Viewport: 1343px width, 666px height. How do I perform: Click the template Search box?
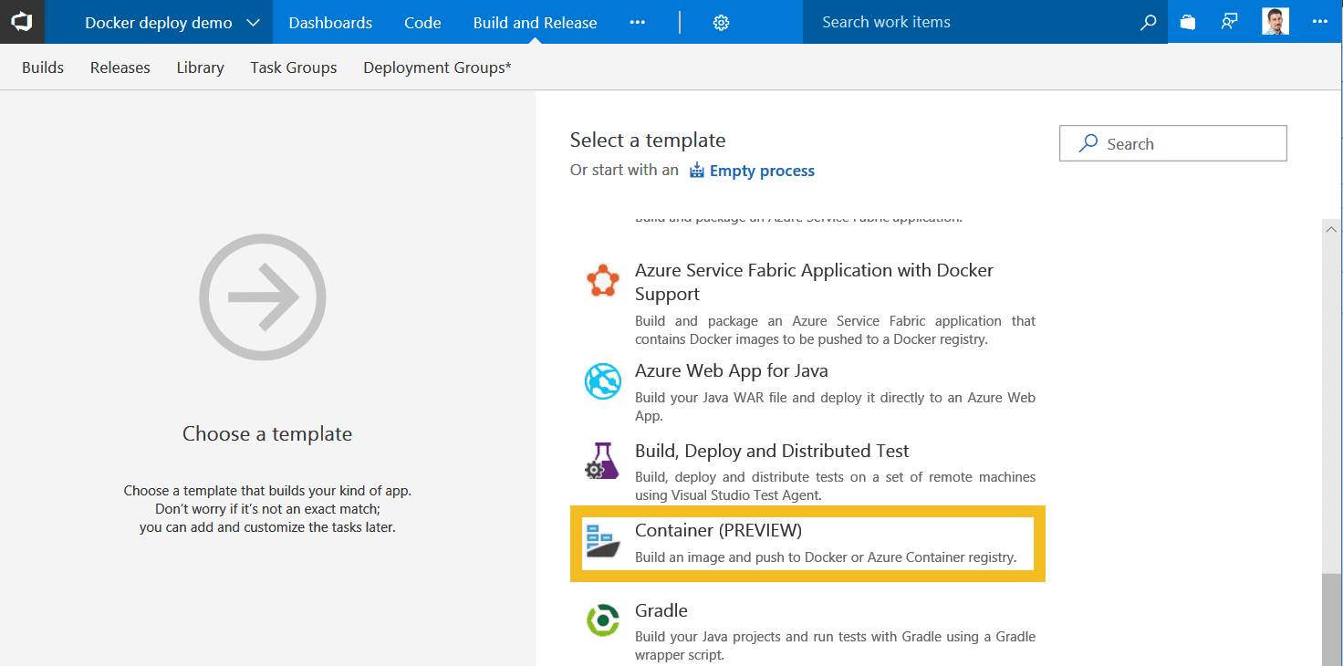coord(1172,143)
